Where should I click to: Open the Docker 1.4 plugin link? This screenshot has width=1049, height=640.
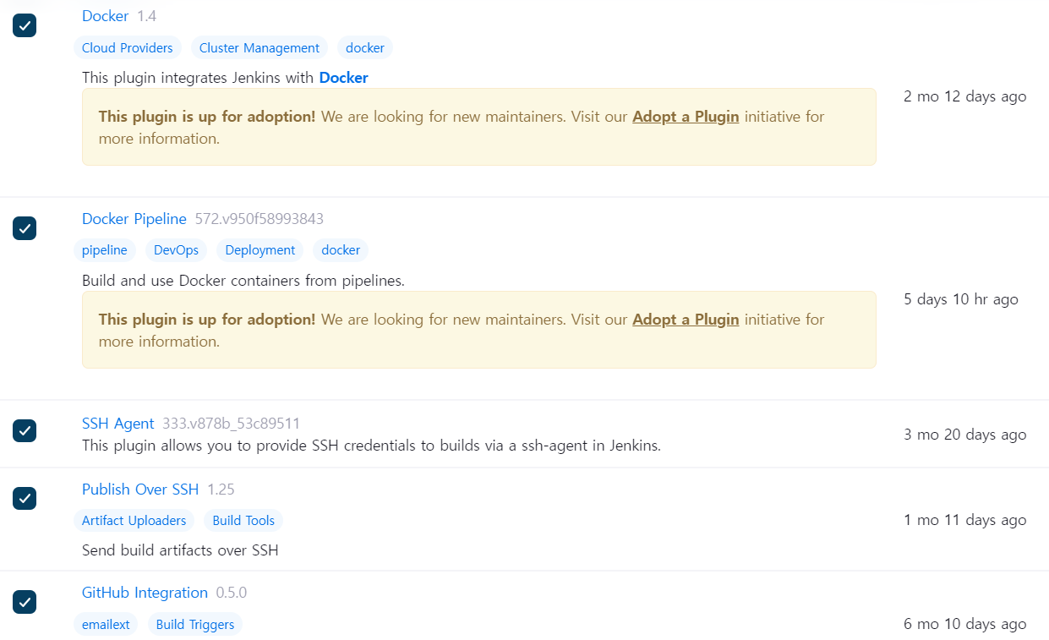(x=106, y=16)
